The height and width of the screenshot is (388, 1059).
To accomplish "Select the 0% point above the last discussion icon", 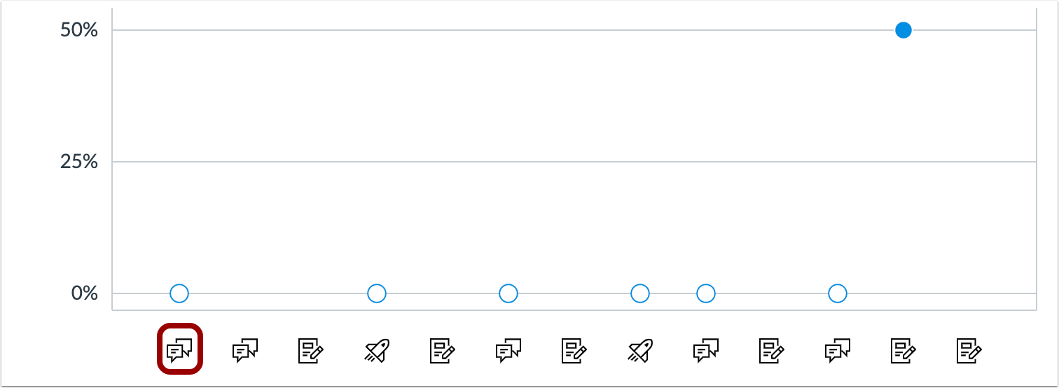I will pyautogui.click(x=838, y=293).
